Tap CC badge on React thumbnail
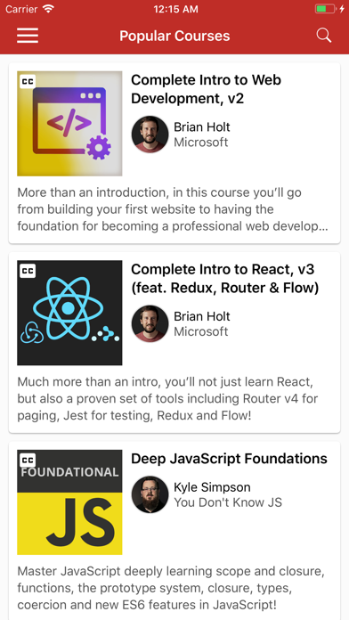 point(28,271)
